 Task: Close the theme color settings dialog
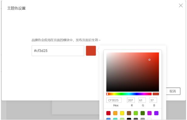[181, 5]
